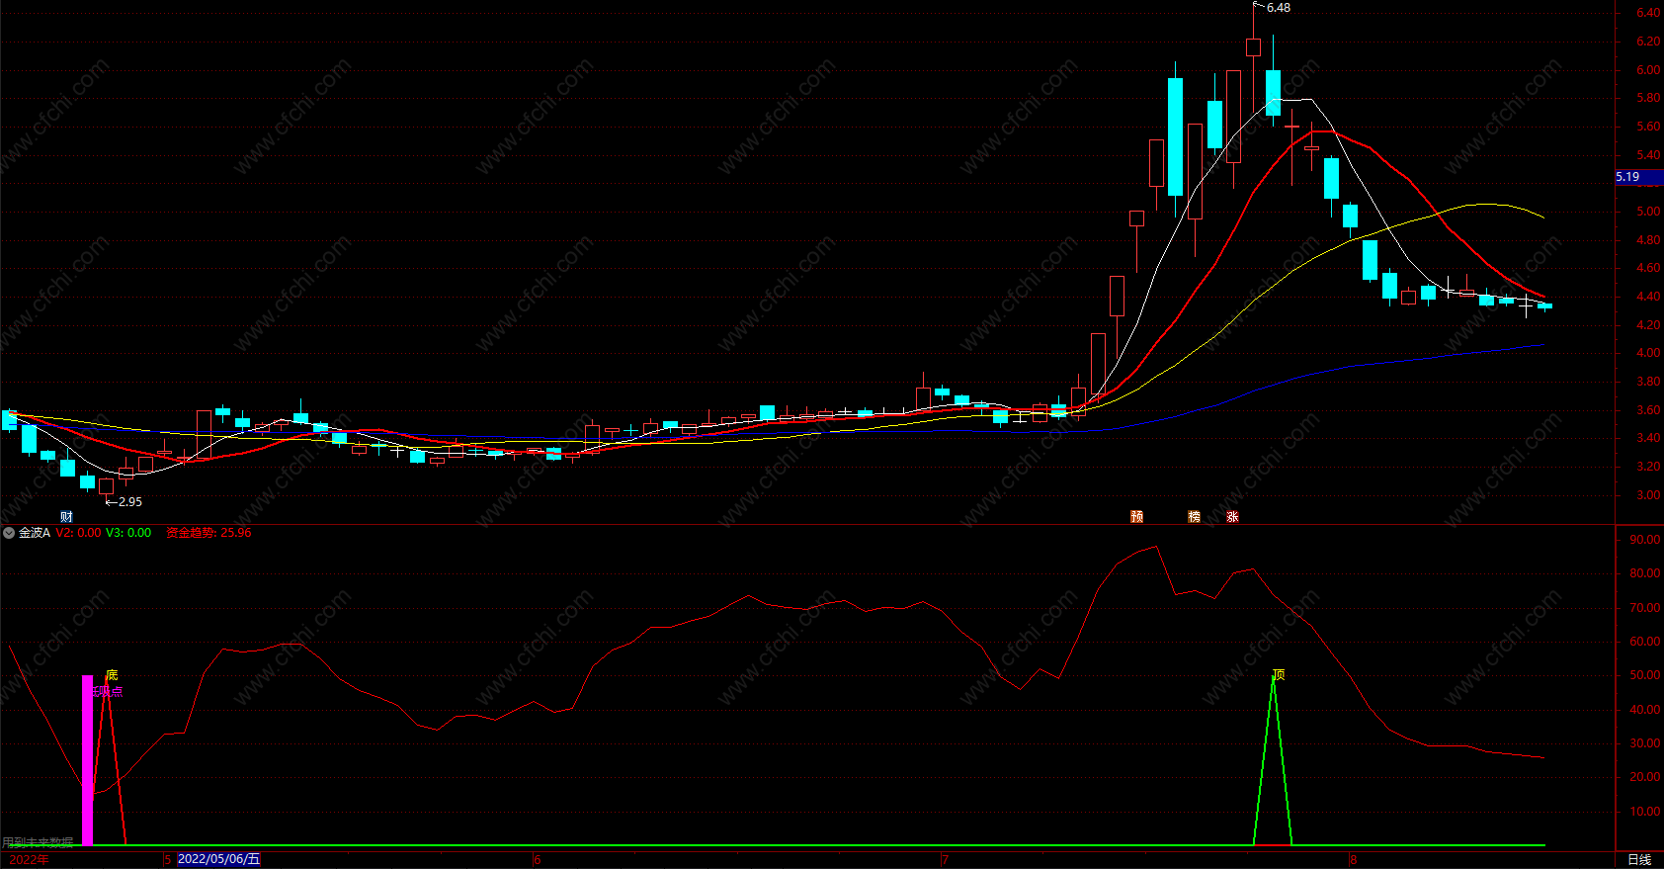This screenshot has width=1664, height=869.
Task: Click the 资金趋势: 25.96 readout
Action: (x=208, y=533)
